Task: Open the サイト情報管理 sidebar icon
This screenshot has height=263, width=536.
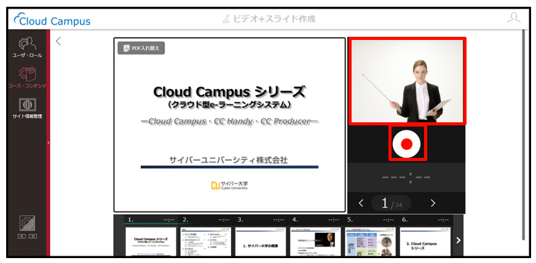Action: pyautogui.click(x=27, y=109)
